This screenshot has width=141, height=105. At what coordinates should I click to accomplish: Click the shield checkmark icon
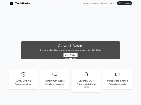(23, 74)
